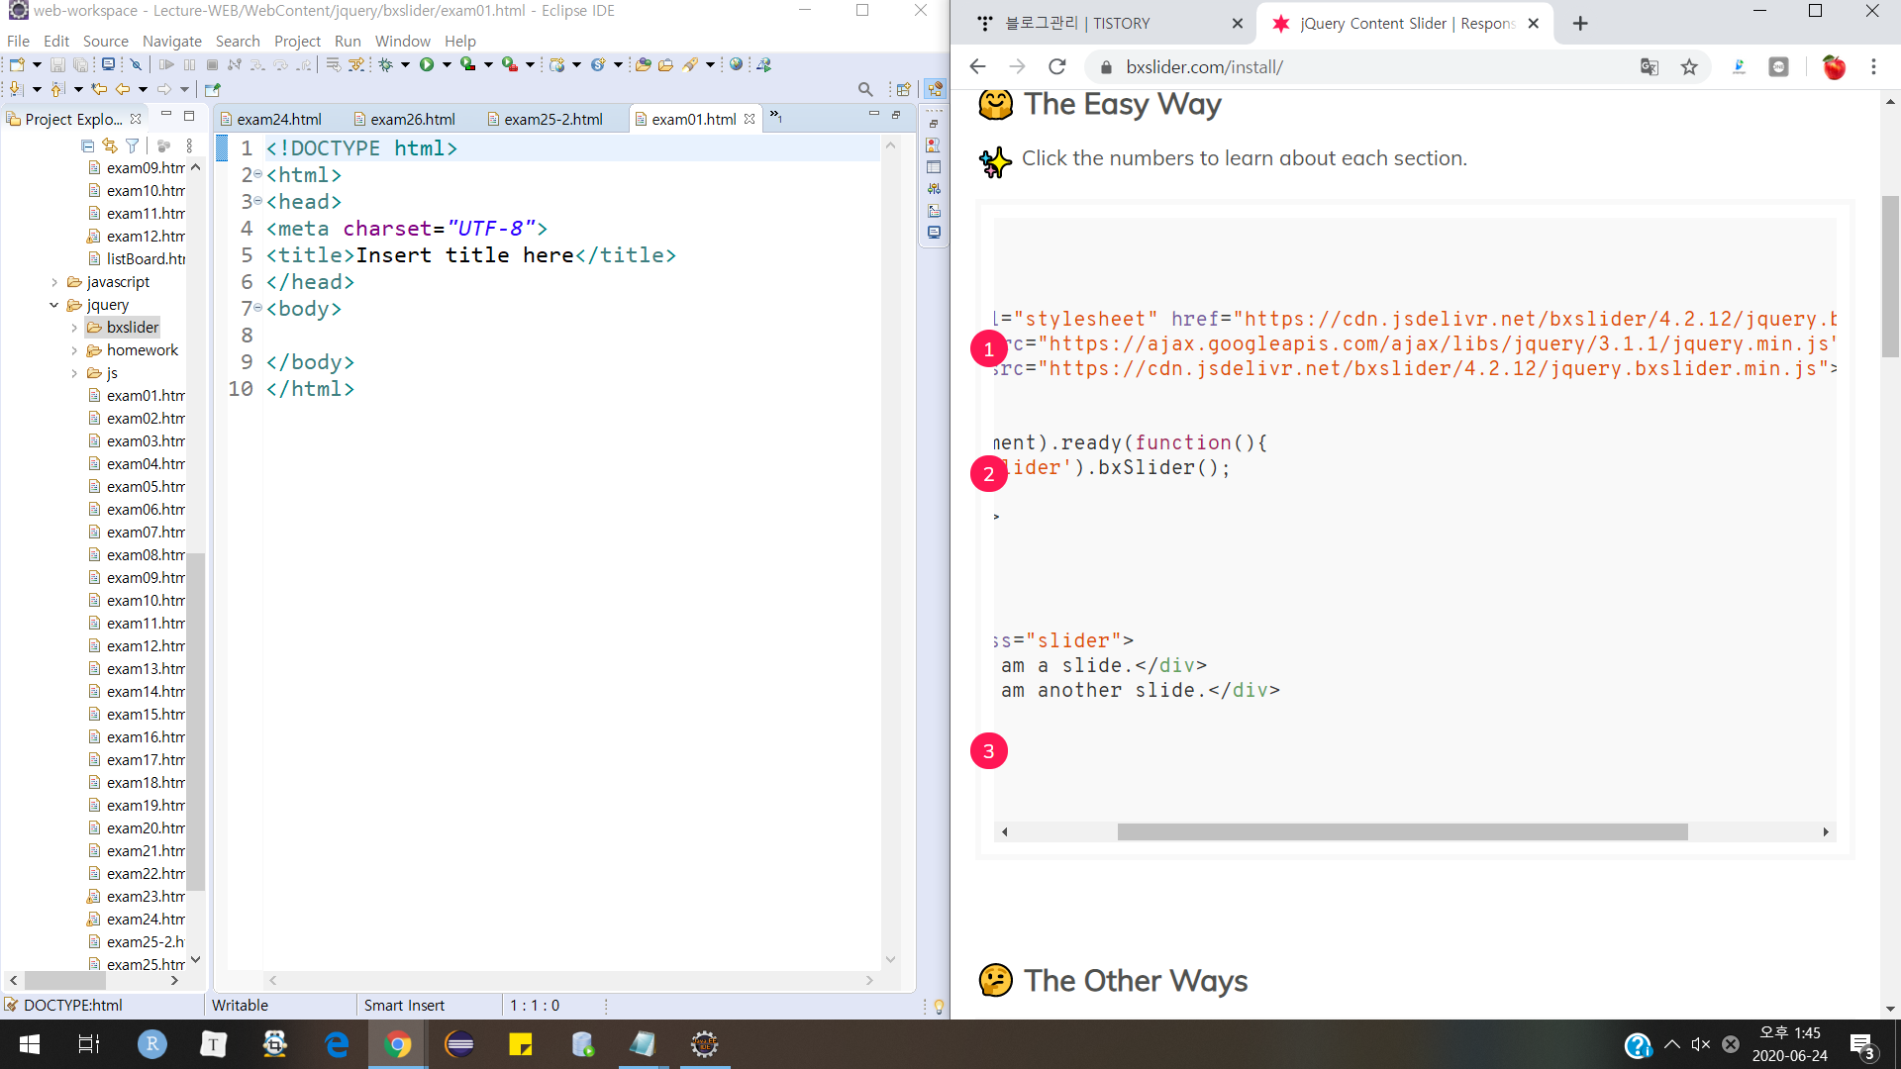1901x1069 pixels.
Task: Collapse the jquery folder in tree
Action: pos(54,305)
